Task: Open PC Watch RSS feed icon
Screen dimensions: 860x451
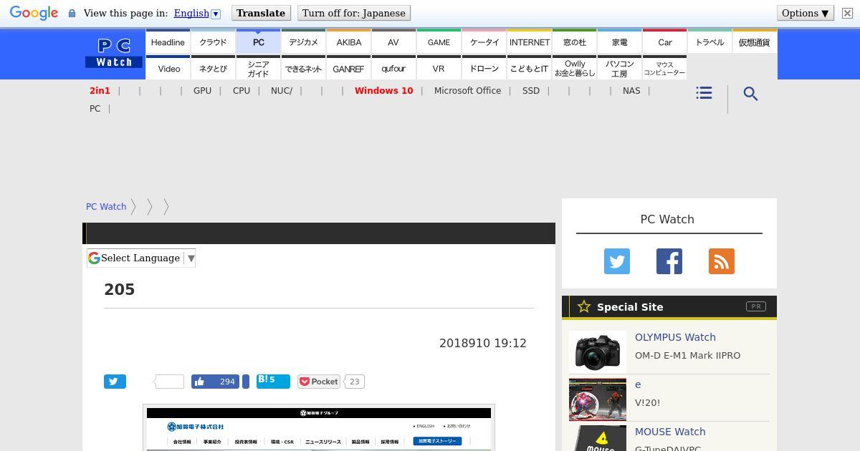Action: [722, 261]
